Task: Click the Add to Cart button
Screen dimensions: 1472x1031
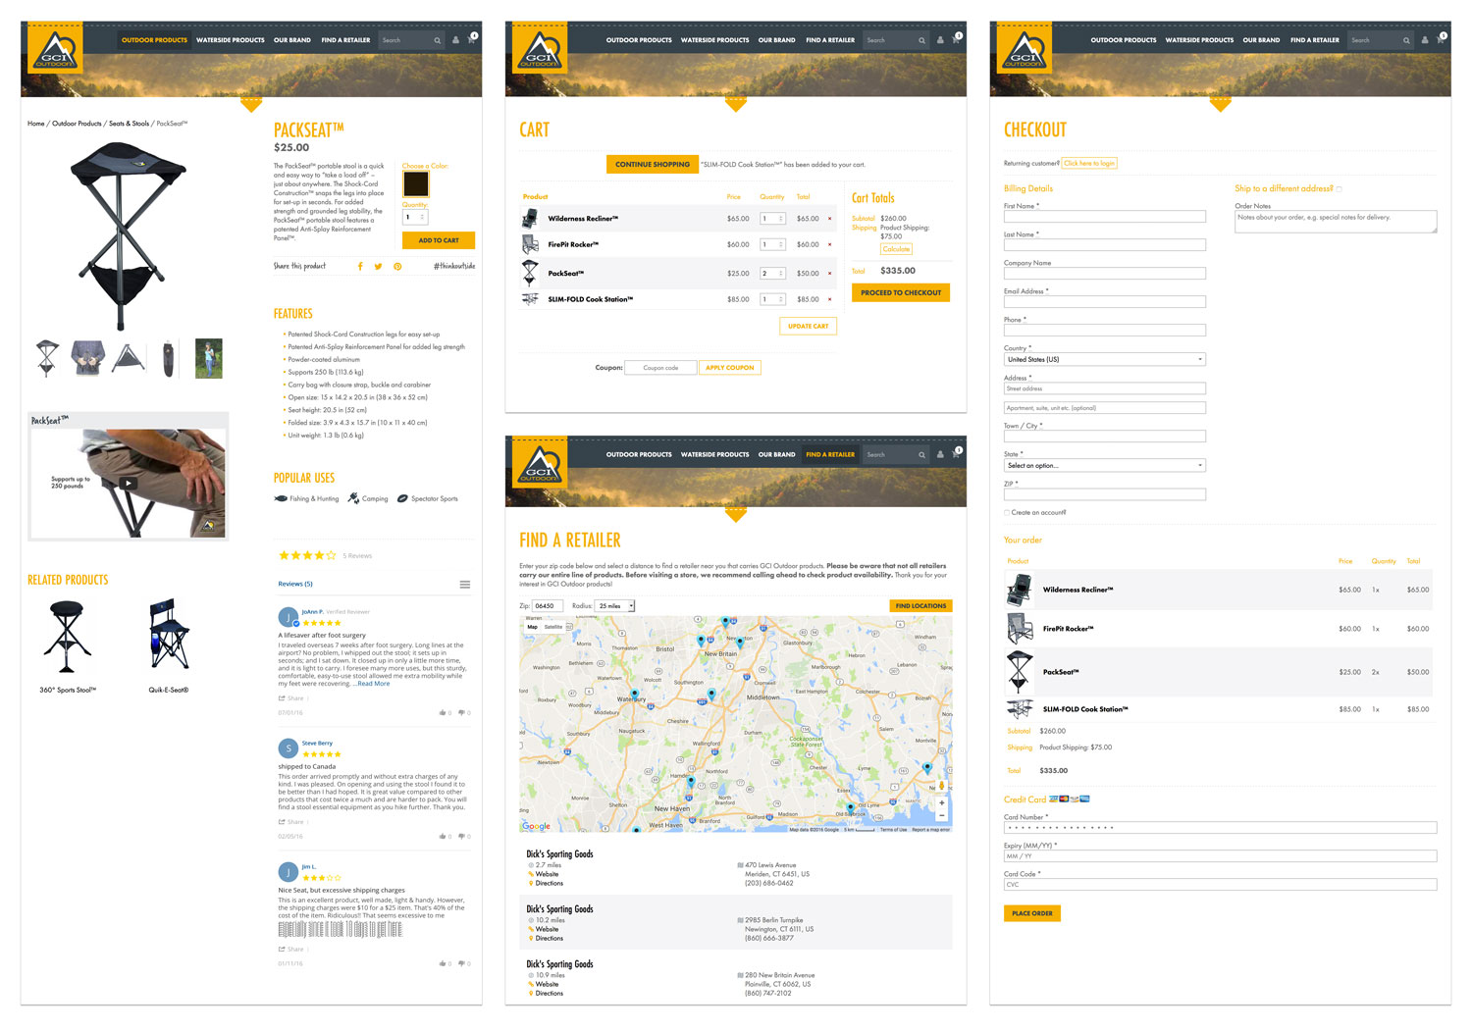Action: pos(439,240)
